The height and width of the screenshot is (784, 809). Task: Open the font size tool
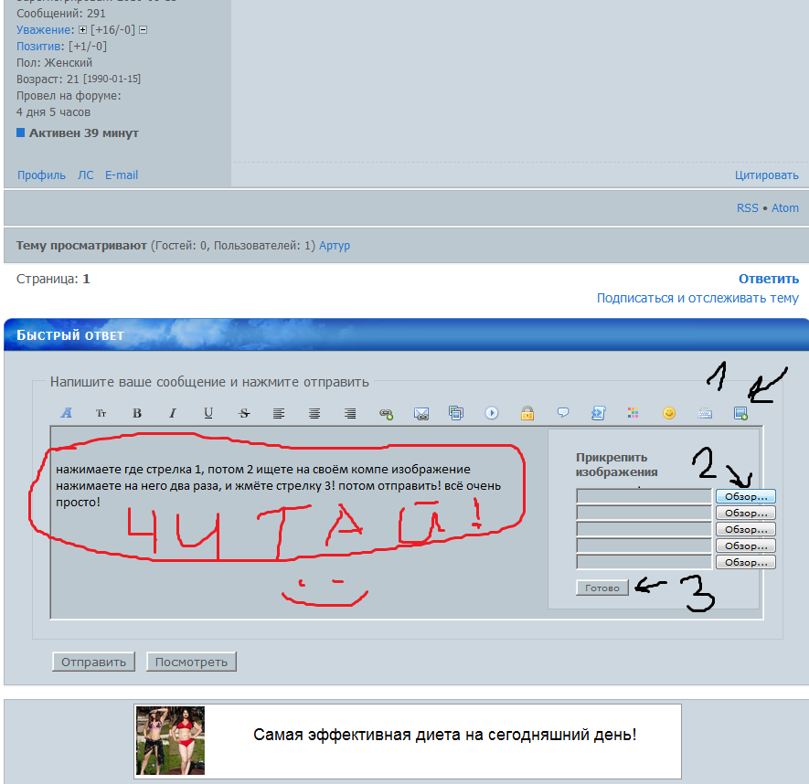(x=101, y=413)
